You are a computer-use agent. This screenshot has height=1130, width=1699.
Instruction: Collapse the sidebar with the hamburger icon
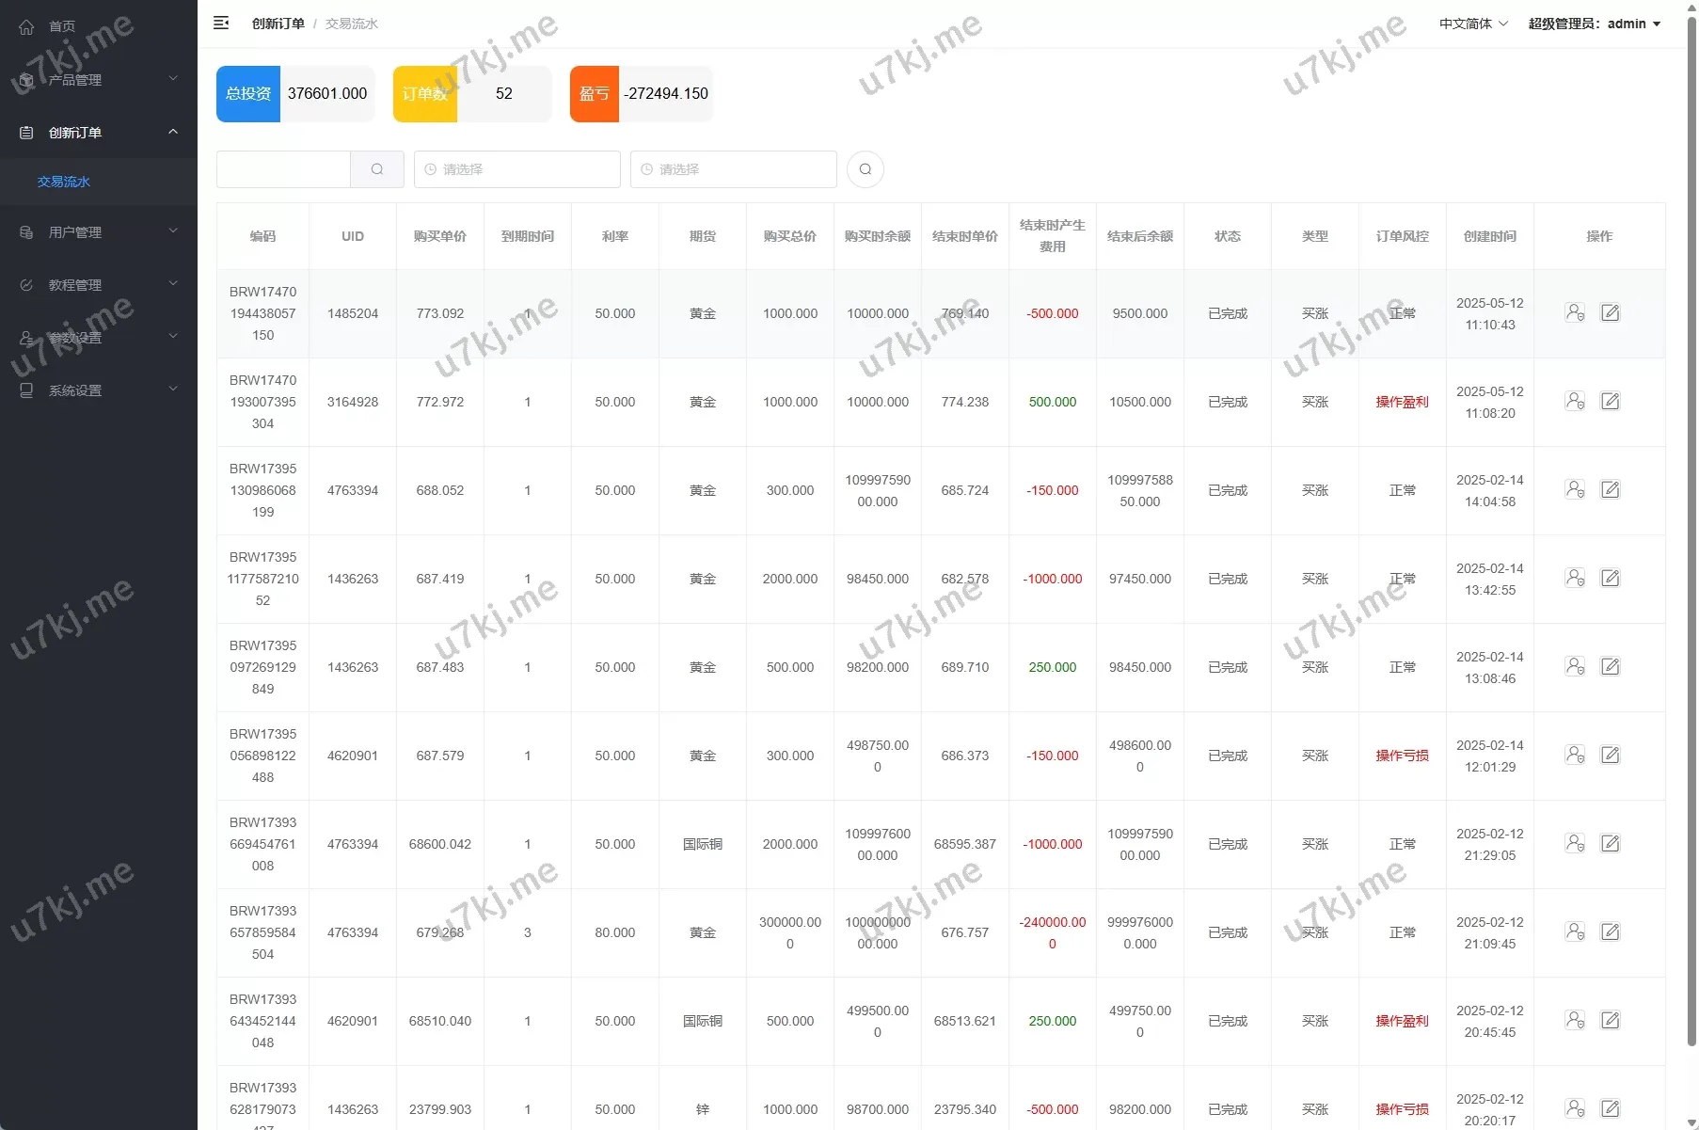click(221, 24)
